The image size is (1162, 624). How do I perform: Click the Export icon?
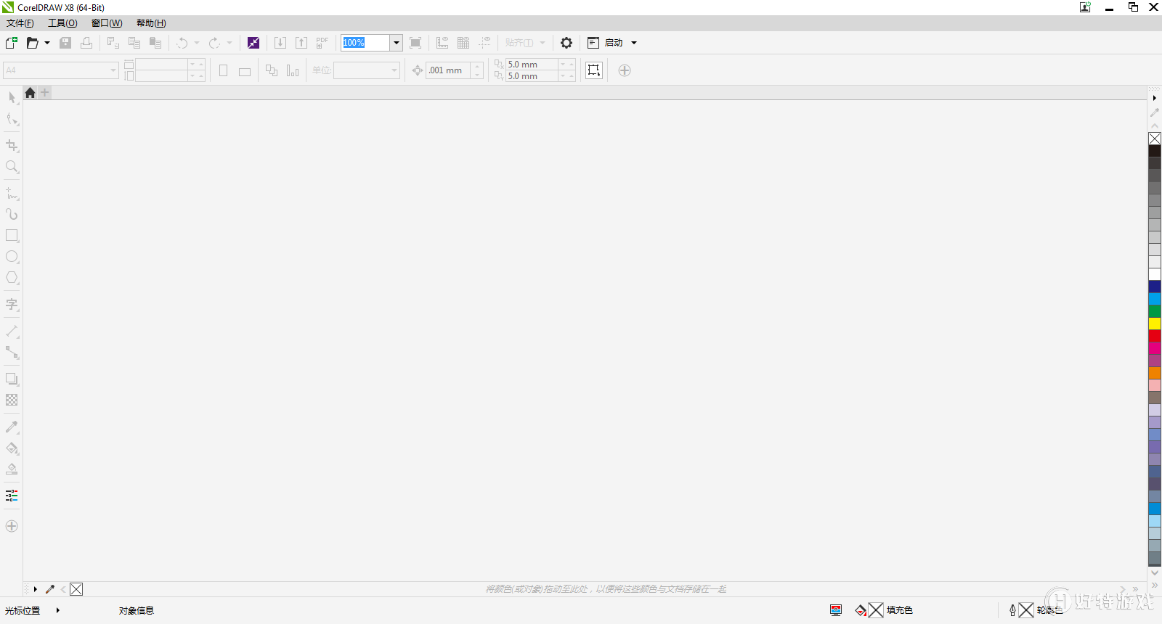(x=301, y=43)
